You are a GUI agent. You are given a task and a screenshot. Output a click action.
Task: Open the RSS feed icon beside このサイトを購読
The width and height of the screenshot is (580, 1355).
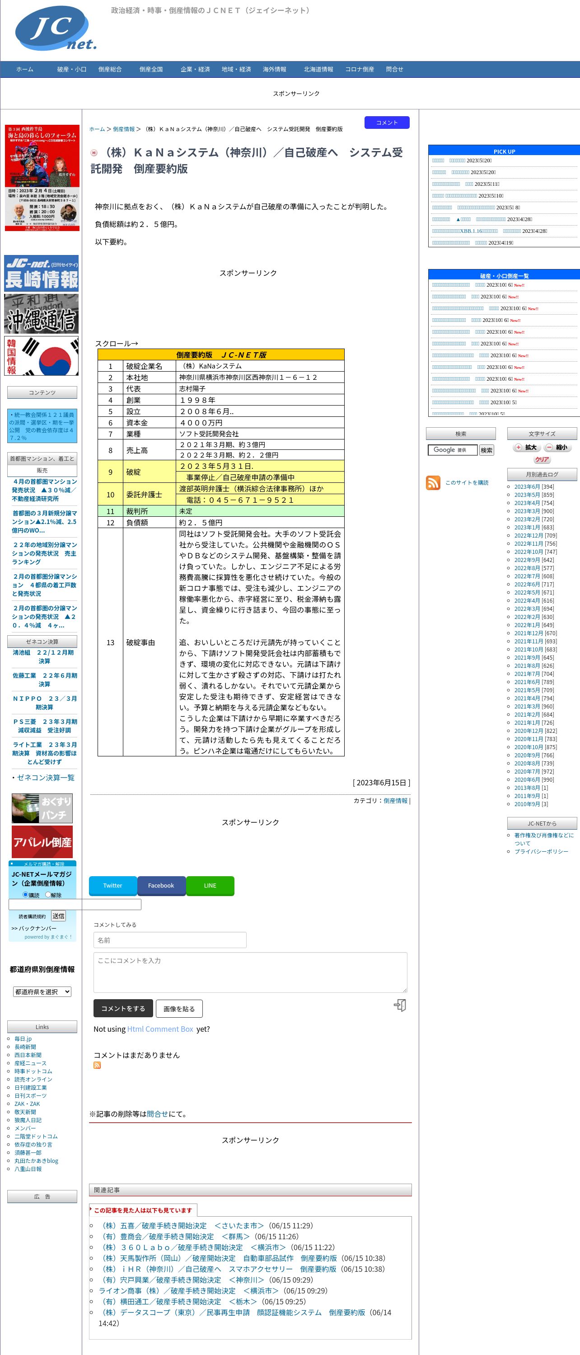click(433, 482)
